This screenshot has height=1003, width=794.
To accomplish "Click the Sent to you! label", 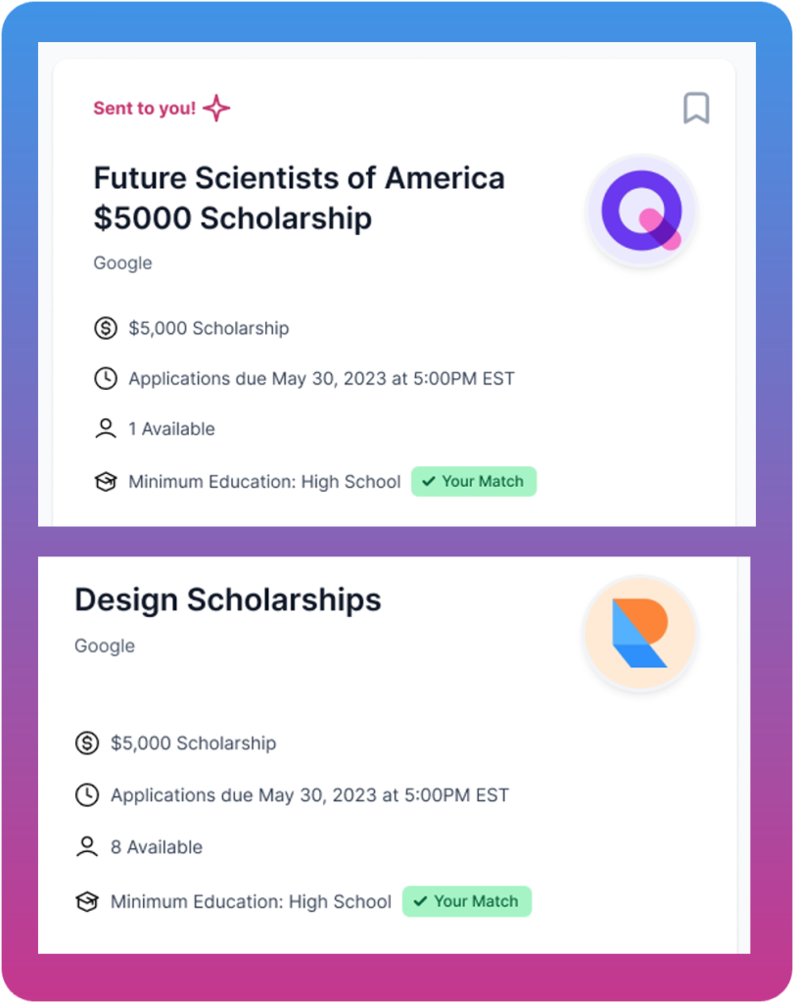I will (145, 108).
